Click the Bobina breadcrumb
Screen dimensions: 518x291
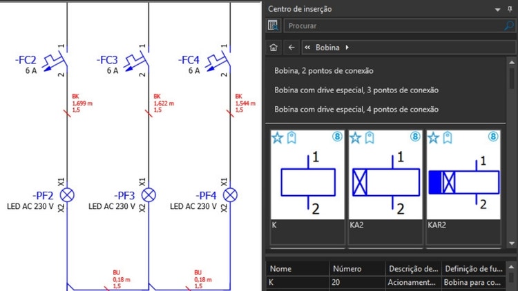327,48
